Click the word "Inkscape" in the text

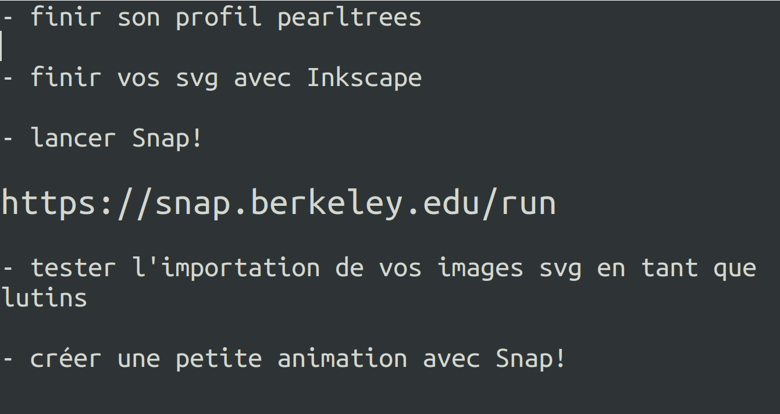pos(364,78)
